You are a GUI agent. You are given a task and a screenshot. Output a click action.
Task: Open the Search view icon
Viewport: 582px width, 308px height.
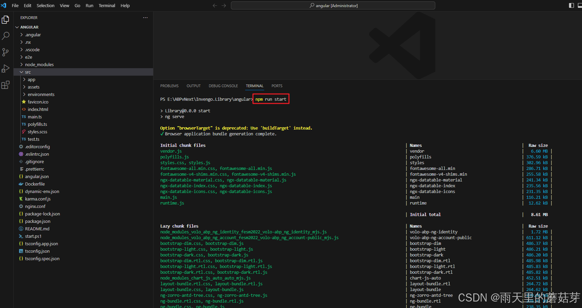[x=5, y=36]
